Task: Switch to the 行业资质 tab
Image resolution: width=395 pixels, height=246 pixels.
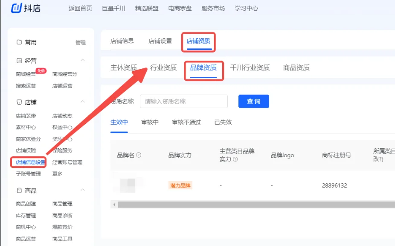Action: (163, 67)
